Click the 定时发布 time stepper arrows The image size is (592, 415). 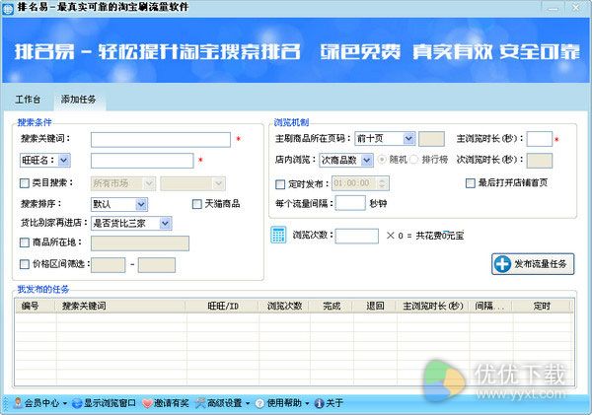point(383,183)
